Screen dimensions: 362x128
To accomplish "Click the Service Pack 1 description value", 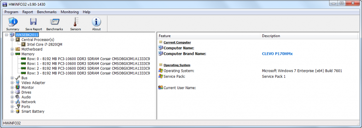I will click(274, 76).
